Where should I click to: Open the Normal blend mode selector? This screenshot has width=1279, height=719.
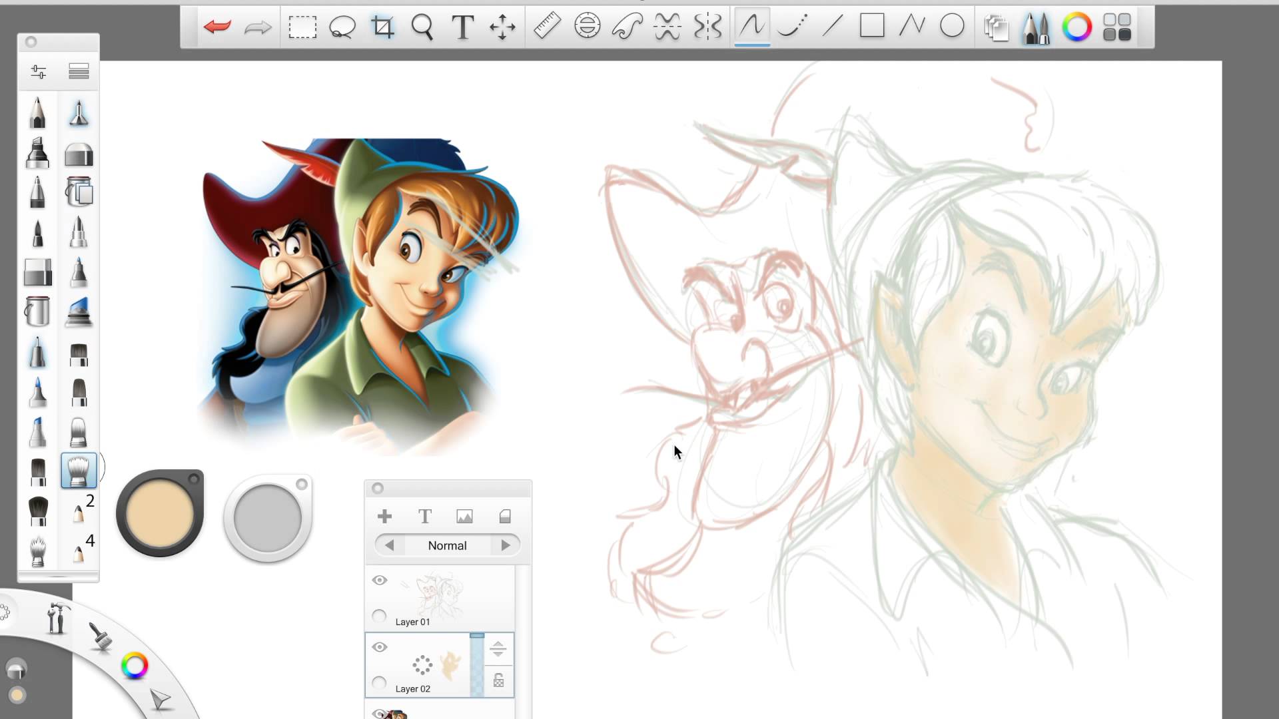[x=448, y=545]
